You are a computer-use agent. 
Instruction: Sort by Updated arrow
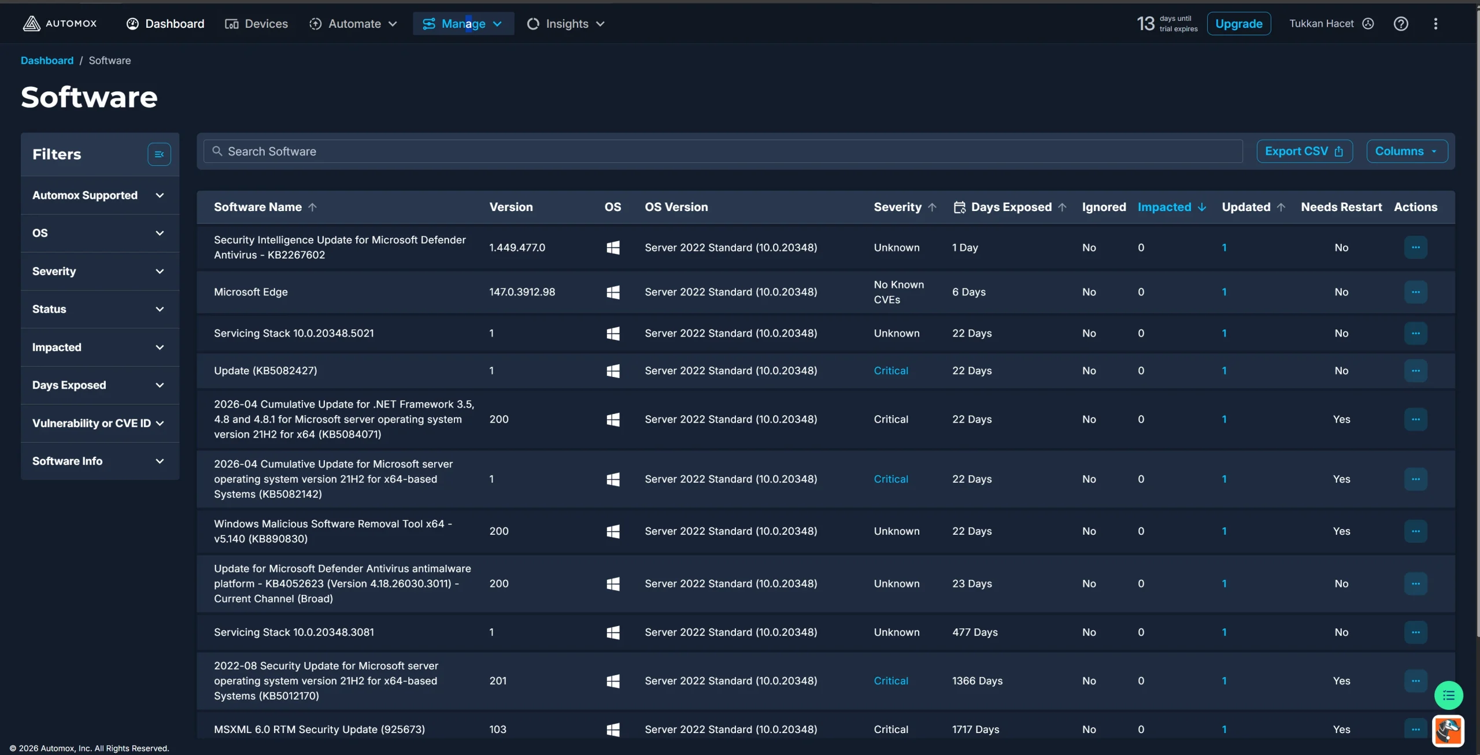coord(1281,207)
